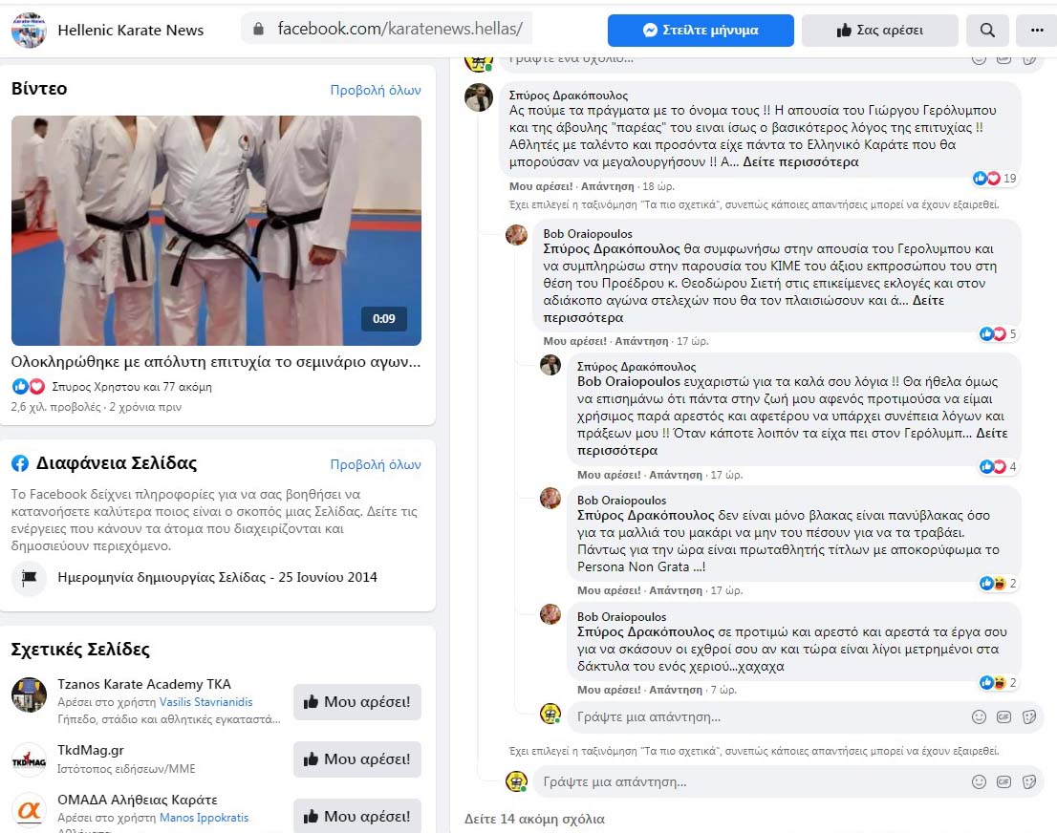
Task: Click emoji icon in bottom reply box
Action: (x=978, y=781)
